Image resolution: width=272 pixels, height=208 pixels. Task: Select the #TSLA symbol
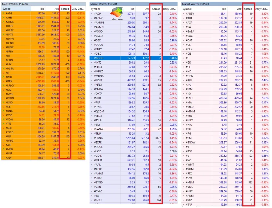pos(98,120)
